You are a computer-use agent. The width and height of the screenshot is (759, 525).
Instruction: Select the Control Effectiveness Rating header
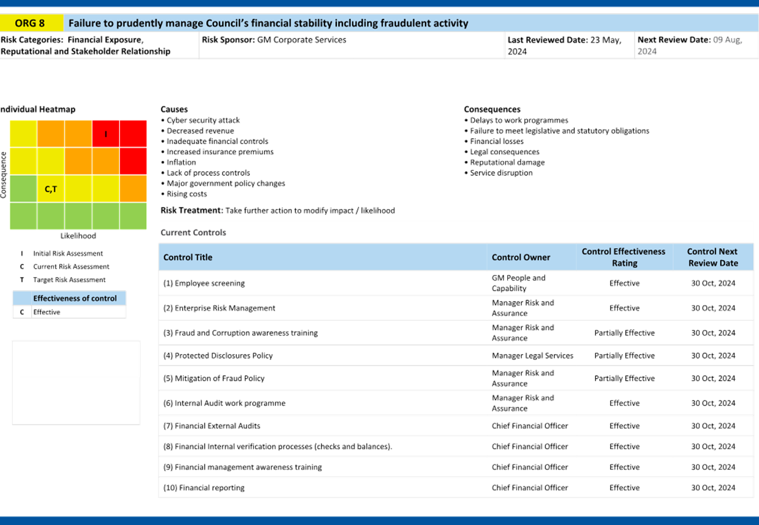[624, 257]
